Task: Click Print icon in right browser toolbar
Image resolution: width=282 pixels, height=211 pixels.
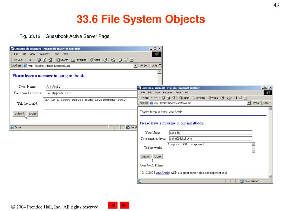Action: 235,98
